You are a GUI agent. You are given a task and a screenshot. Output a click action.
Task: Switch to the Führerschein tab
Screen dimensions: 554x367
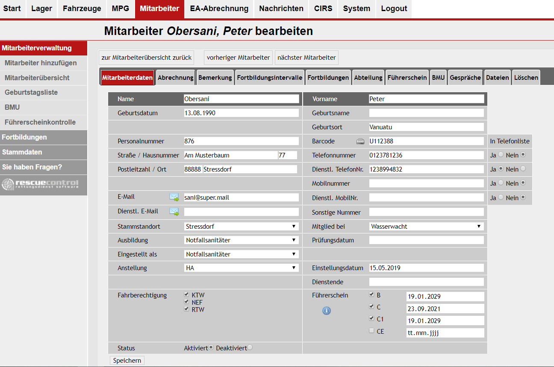click(x=407, y=78)
